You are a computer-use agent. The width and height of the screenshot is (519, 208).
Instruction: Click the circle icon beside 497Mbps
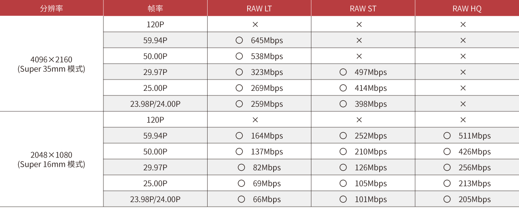[x=343, y=72]
